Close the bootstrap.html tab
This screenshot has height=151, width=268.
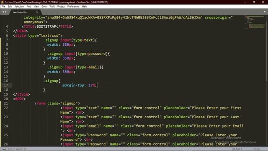click(x=37, y=12)
